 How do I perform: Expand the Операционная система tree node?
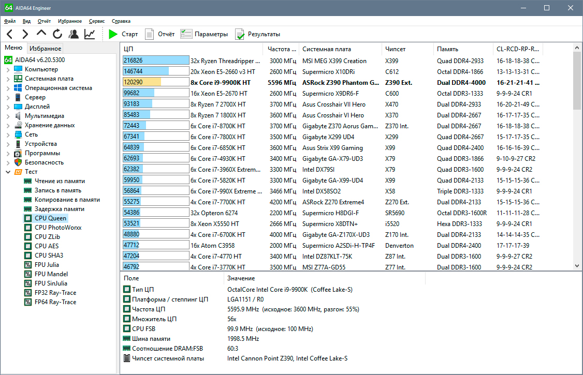[x=8, y=88]
